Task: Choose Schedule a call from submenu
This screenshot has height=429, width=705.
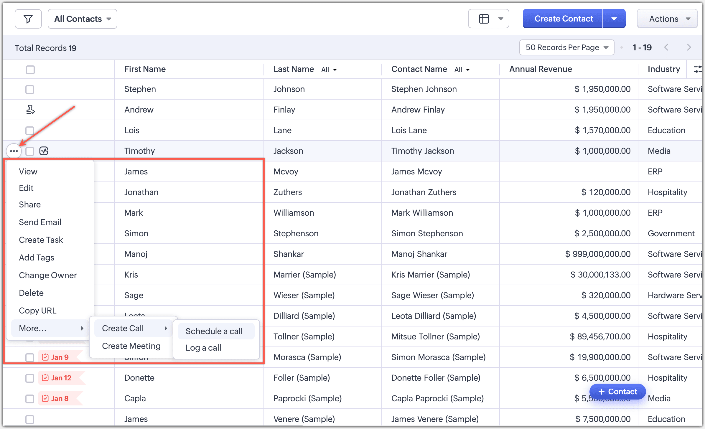Action: pos(214,331)
